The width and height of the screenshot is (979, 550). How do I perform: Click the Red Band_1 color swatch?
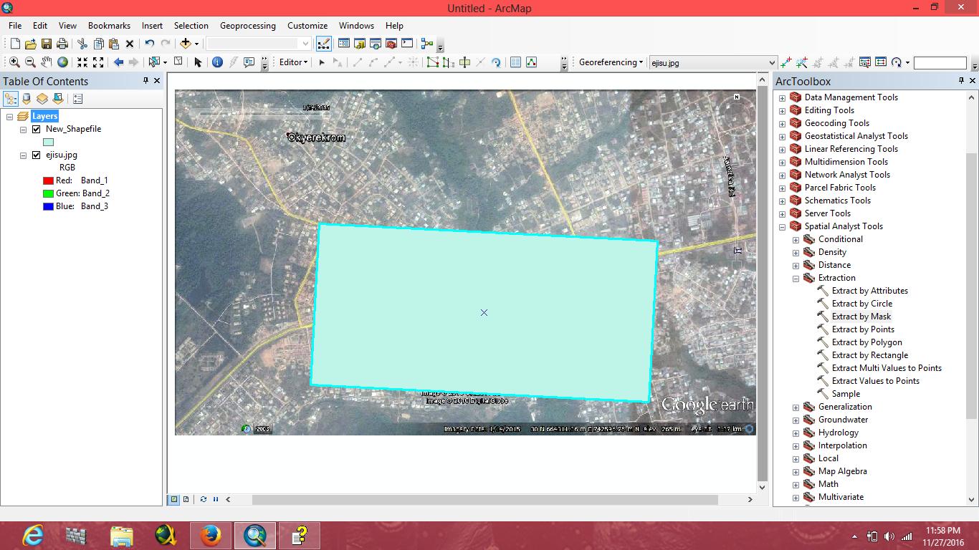coord(49,180)
